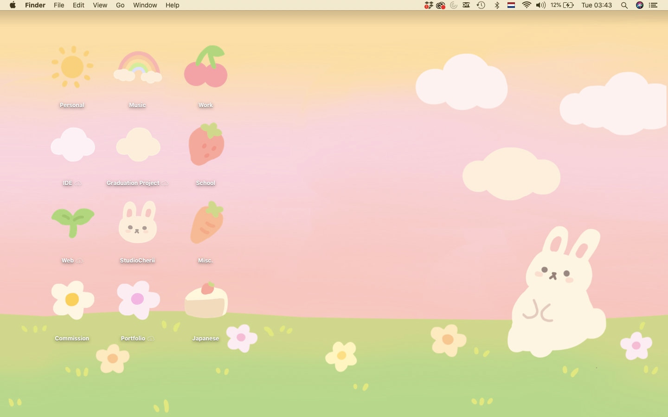
Task: Open the Finder Go menu
Action: 120,5
